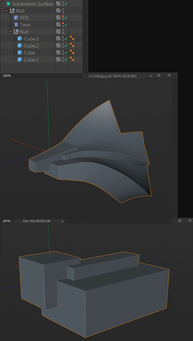Select the Cube.3 object icon
The width and height of the screenshot is (193, 341).
coord(20,39)
